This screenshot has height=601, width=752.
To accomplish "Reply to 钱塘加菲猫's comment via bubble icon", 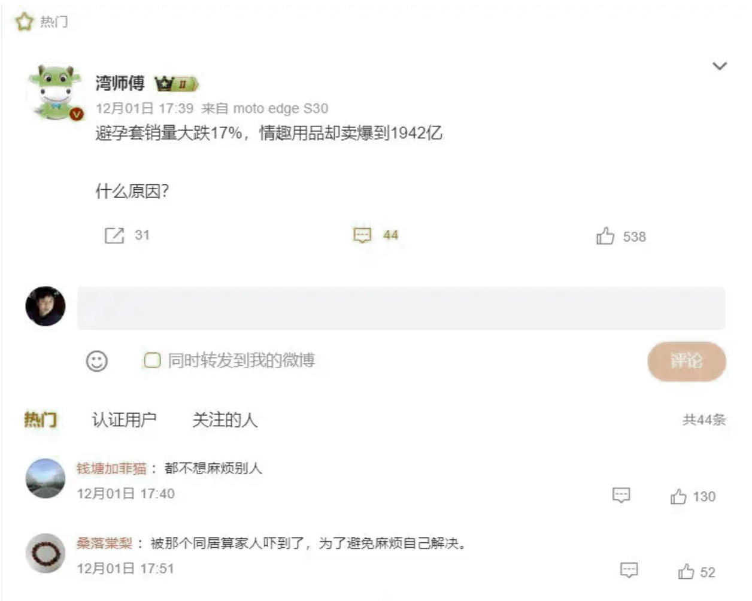I will (x=621, y=495).
